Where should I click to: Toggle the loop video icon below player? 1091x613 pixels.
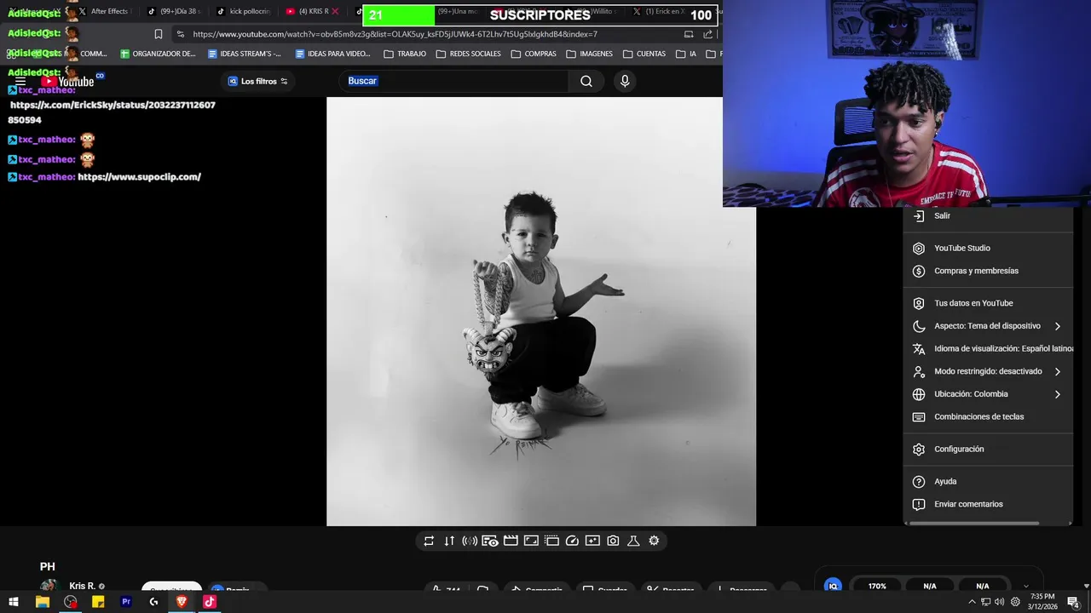click(429, 541)
